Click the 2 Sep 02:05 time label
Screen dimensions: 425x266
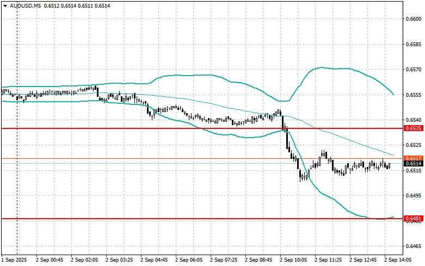click(x=84, y=260)
